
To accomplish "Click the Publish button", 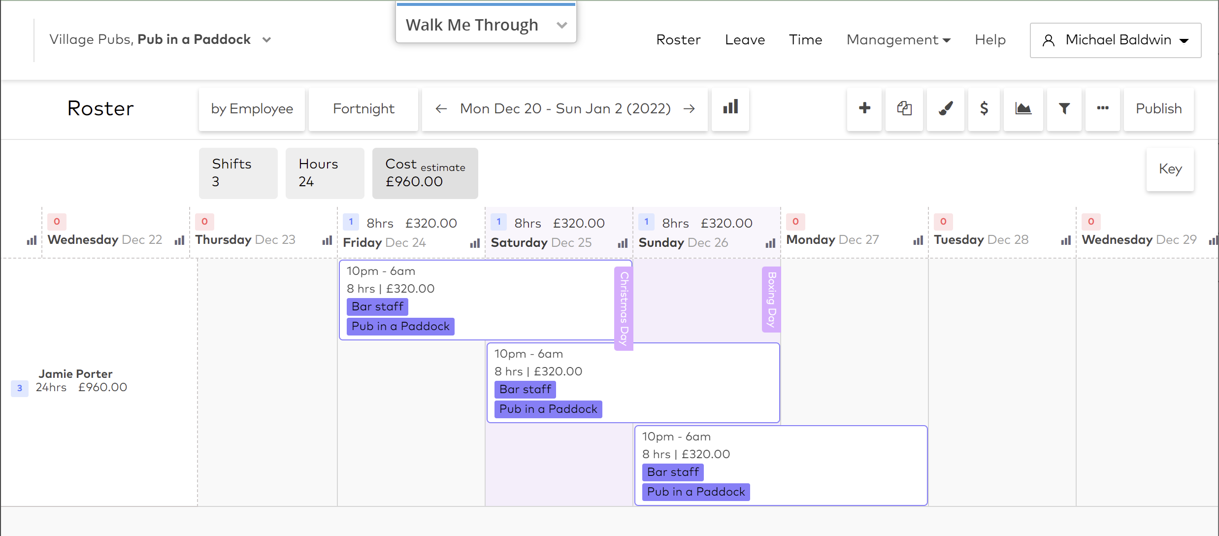I will [x=1159, y=109].
